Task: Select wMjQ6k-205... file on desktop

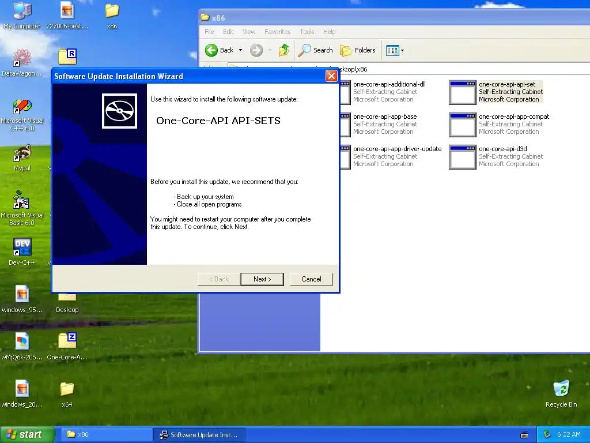Action: coord(22,347)
